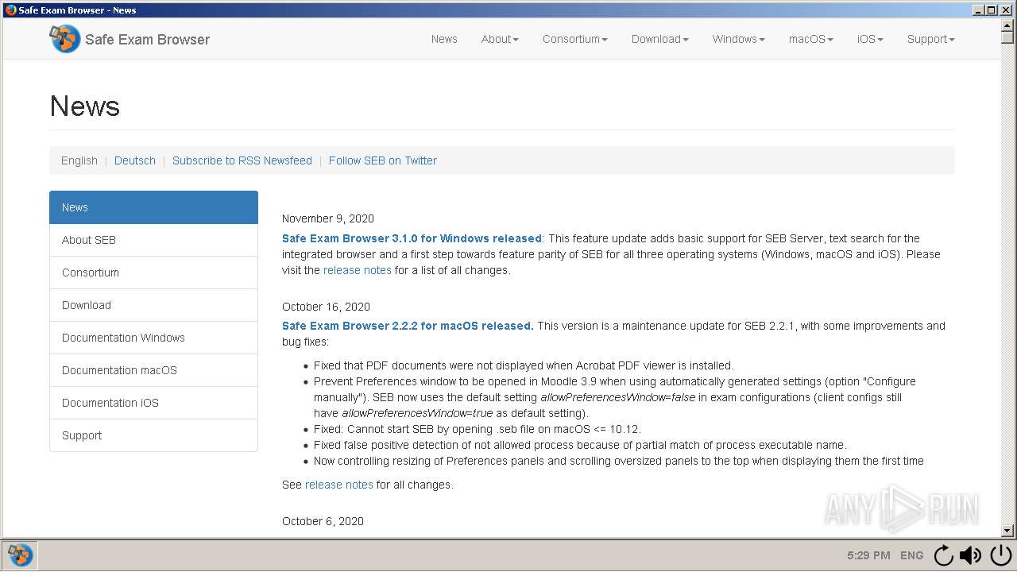The height and width of the screenshot is (572, 1017).
Task: Click the vertical scrollbar down arrow
Action: [x=1007, y=530]
